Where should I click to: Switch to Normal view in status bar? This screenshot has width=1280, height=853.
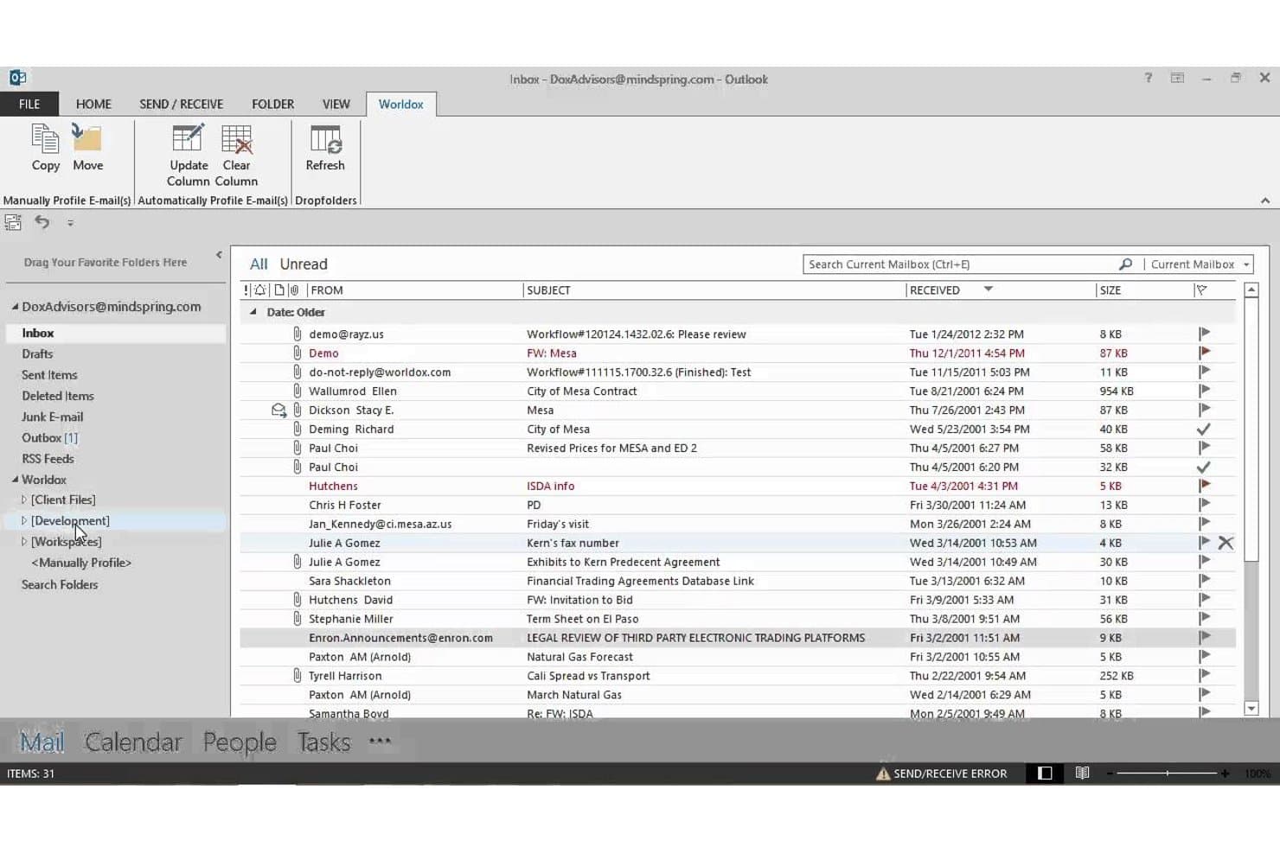pyautogui.click(x=1045, y=773)
